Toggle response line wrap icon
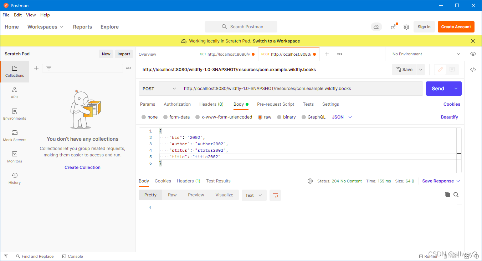This screenshot has height=261, width=482. (x=275, y=195)
